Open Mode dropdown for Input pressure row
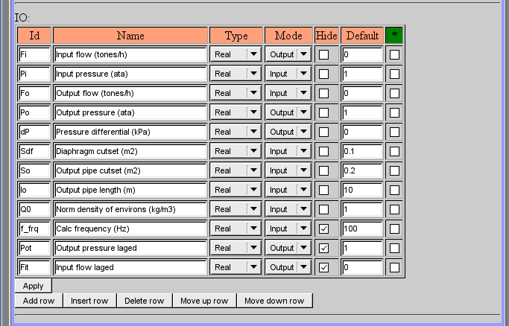509x326 pixels. 289,74
